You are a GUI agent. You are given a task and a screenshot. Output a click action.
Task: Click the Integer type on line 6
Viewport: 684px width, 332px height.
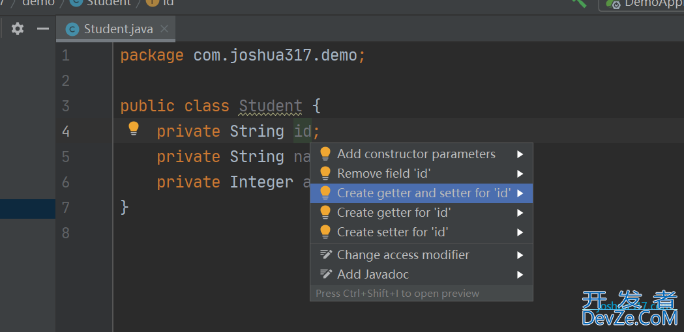click(261, 182)
